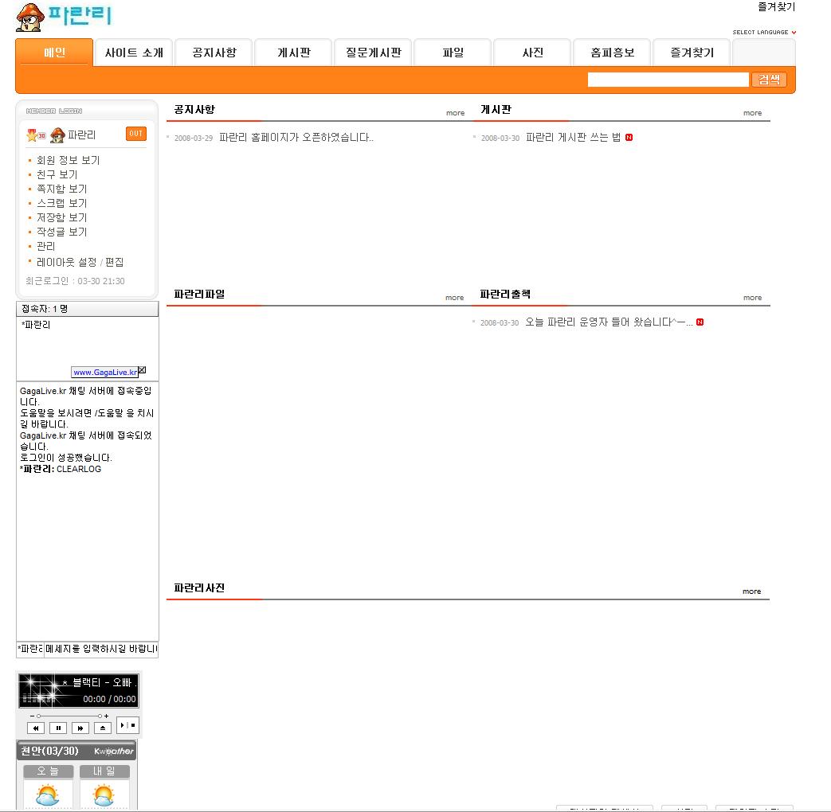This screenshot has height=812, width=831.
Task: Click the mushroom 파란리 logo icon
Action: pyautogui.click(x=29, y=17)
